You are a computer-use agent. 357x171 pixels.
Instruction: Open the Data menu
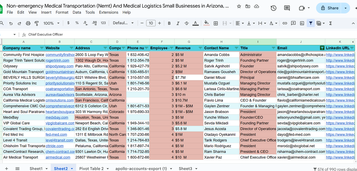pyautogui.click(x=77, y=12)
